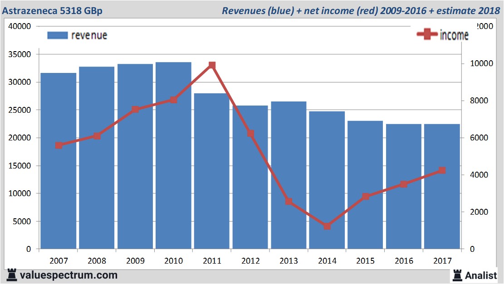Click the 2009 income data point marker
Screen dimensions: 504x284
click(x=135, y=109)
